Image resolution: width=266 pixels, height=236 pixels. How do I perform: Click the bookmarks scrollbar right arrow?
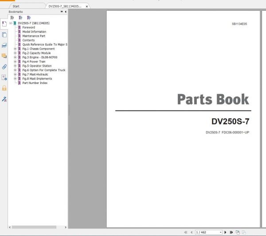66,227
